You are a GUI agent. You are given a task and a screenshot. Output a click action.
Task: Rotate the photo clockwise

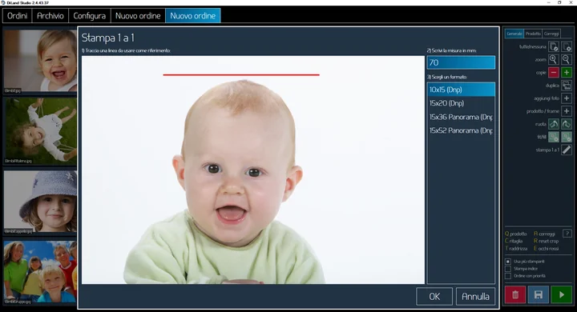(567, 124)
